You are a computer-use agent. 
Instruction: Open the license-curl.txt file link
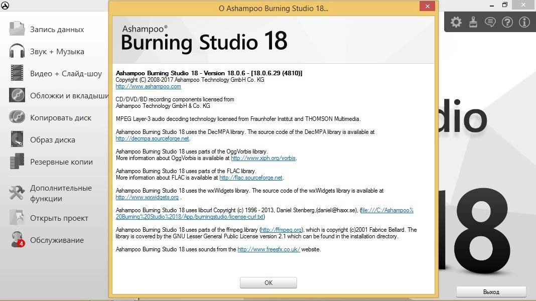point(264,214)
